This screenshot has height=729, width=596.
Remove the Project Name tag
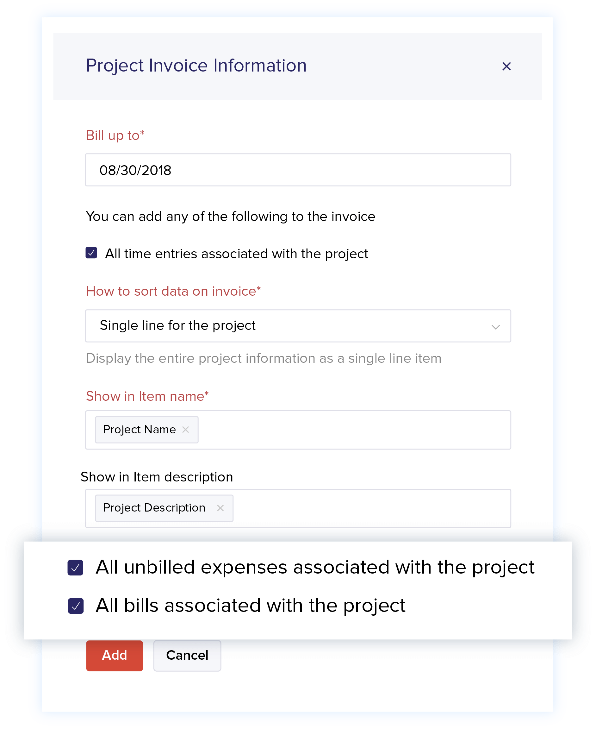click(185, 430)
